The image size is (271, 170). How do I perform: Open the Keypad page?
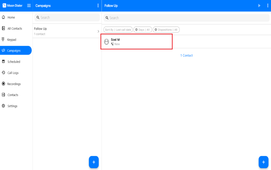coord(11,40)
